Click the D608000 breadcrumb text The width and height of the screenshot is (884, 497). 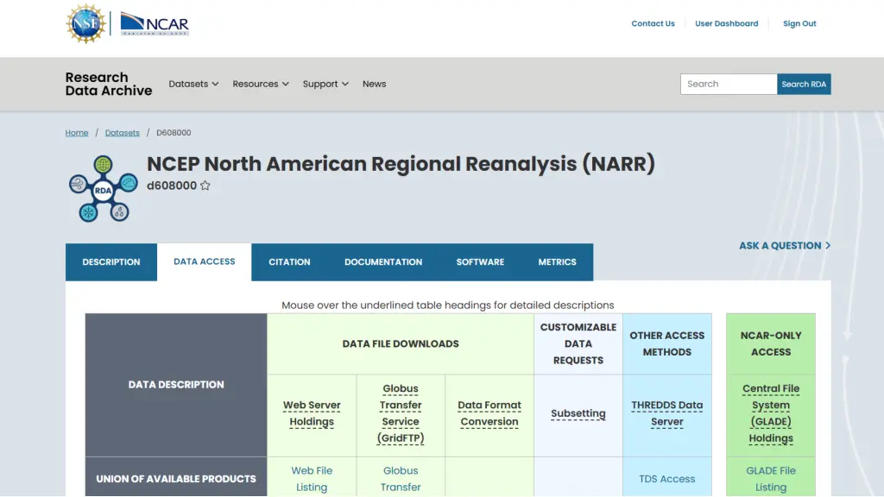(x=174, y=133)
